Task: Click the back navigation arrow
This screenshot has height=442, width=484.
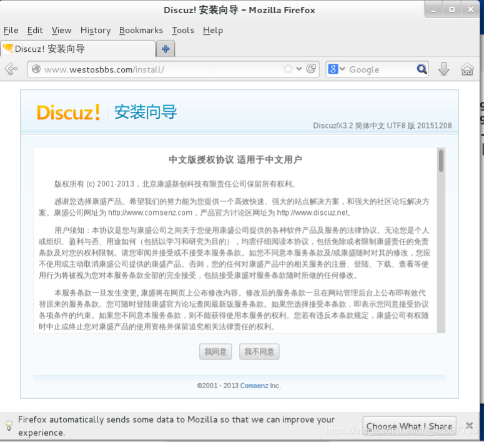Action: (x=11, y=69)
